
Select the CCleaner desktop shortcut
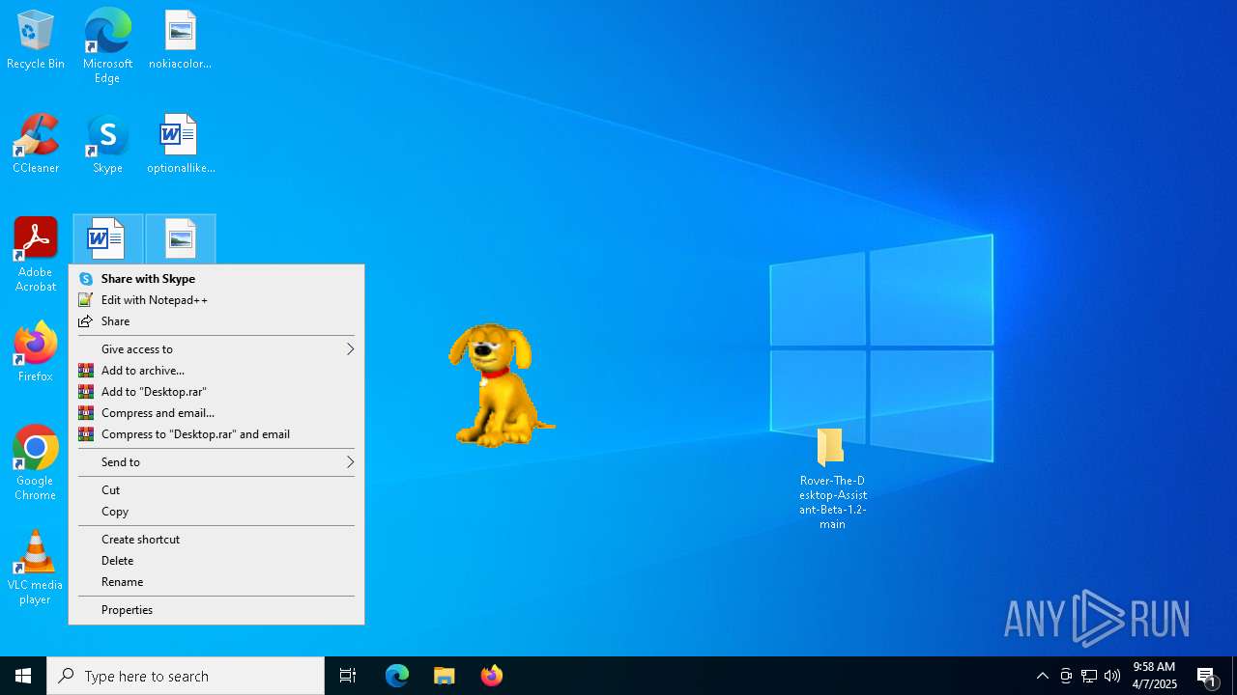(x=36, y=145)
